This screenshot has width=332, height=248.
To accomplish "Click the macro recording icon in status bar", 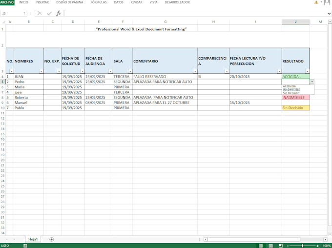I will point(25,246).
